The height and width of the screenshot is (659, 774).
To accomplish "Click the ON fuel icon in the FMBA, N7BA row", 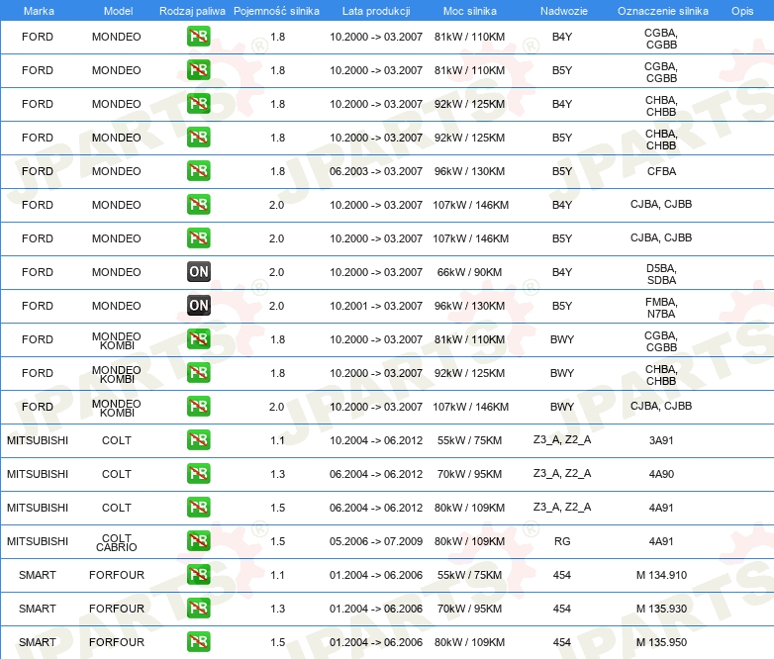I will [199, 306].
